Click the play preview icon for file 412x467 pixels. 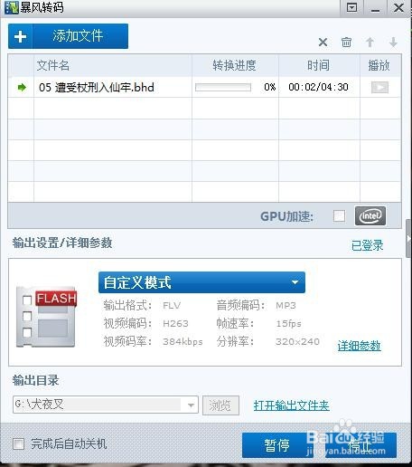379,88
